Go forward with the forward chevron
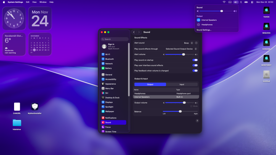The width and height of the screenshot is (276, 155). 139,32
